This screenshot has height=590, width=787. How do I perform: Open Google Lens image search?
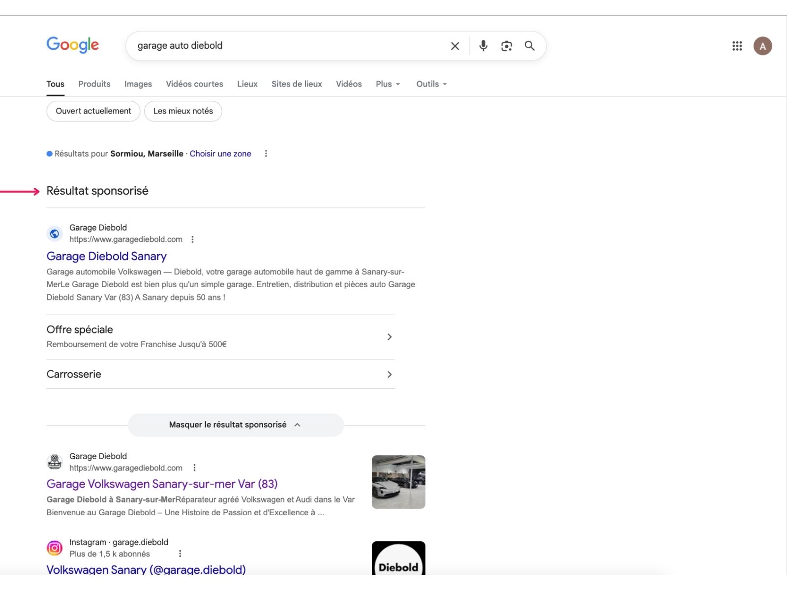[506, 46]
